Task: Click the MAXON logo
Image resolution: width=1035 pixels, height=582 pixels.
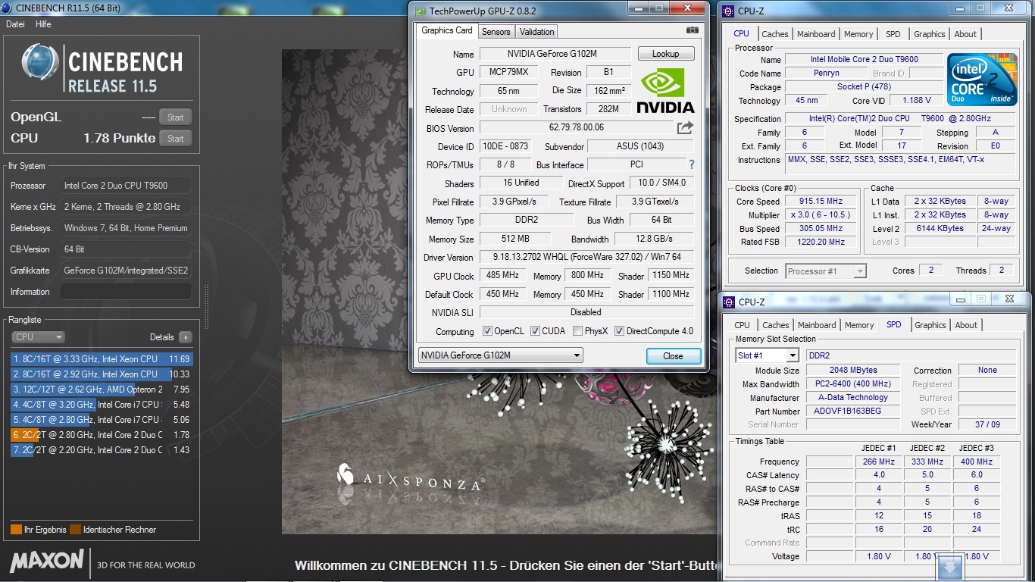Action: pos(47,561)
